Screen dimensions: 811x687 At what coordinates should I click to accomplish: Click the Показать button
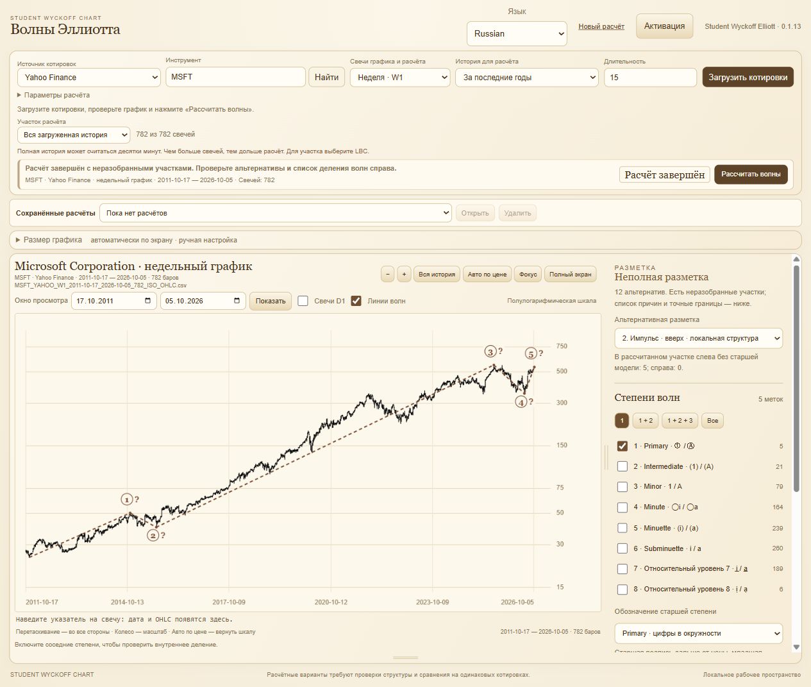tap(271, 301)
